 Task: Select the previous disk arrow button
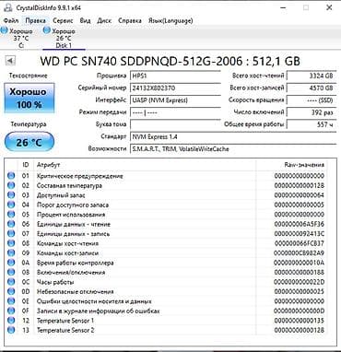10,61
